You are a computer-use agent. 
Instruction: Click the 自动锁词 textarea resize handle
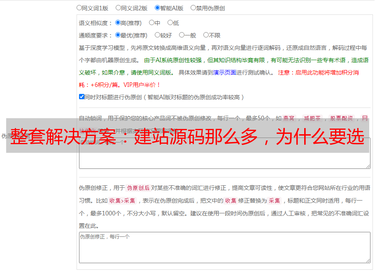[x=368, y=166]
